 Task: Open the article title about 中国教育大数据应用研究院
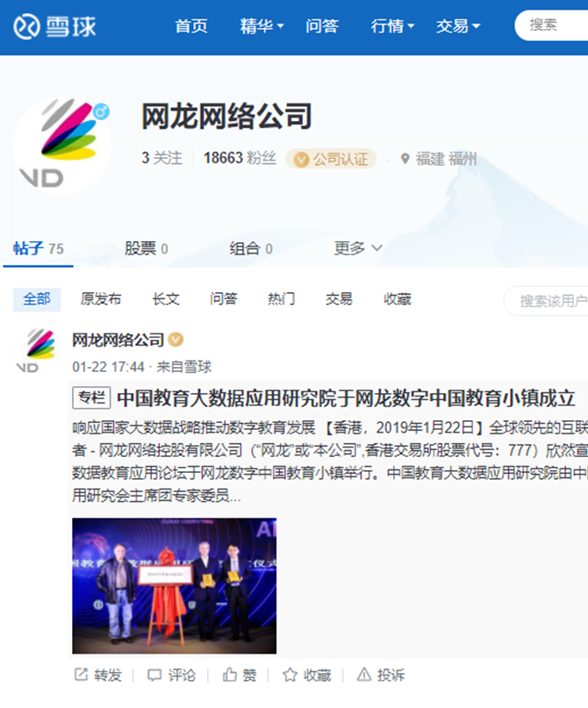pyautogui.click(x=346, y=398)
